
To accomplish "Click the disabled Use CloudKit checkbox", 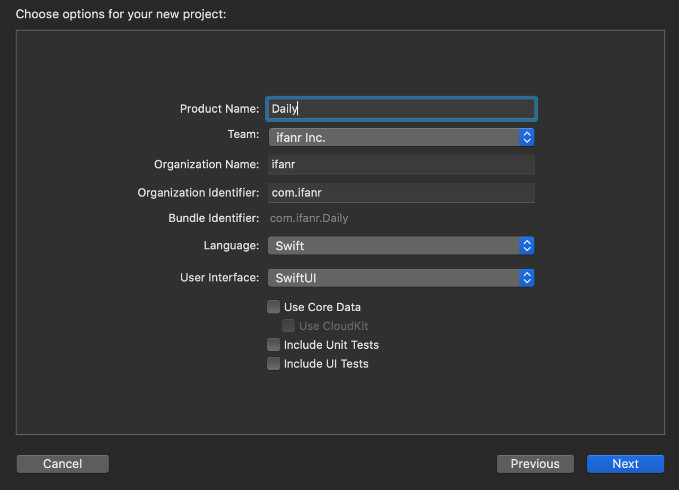I will coord(289,326).
